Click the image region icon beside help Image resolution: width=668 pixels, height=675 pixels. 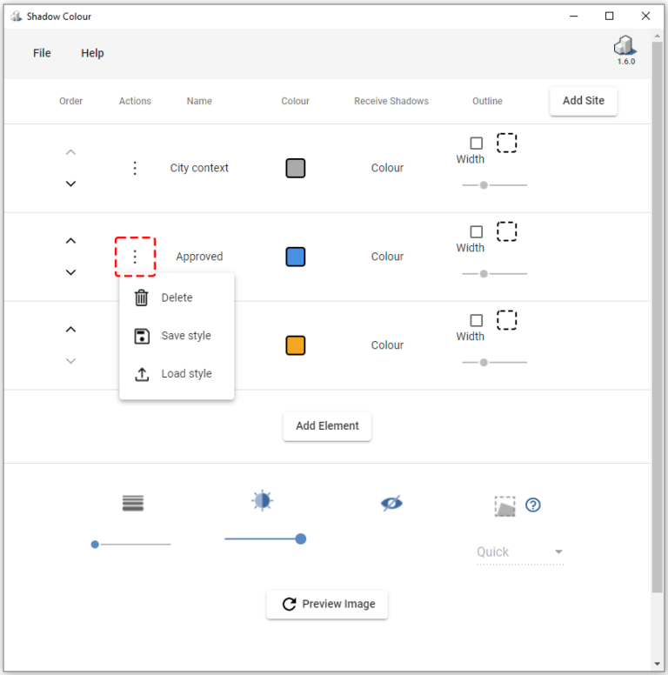coord(504,506)
